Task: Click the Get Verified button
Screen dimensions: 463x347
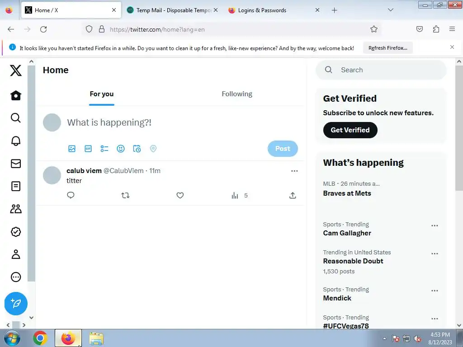Action: tap(350, 130)
